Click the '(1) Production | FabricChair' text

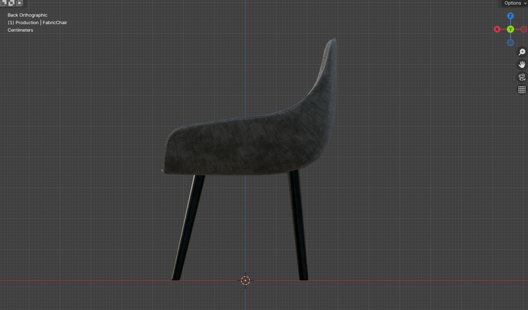(x=37, y=23)
